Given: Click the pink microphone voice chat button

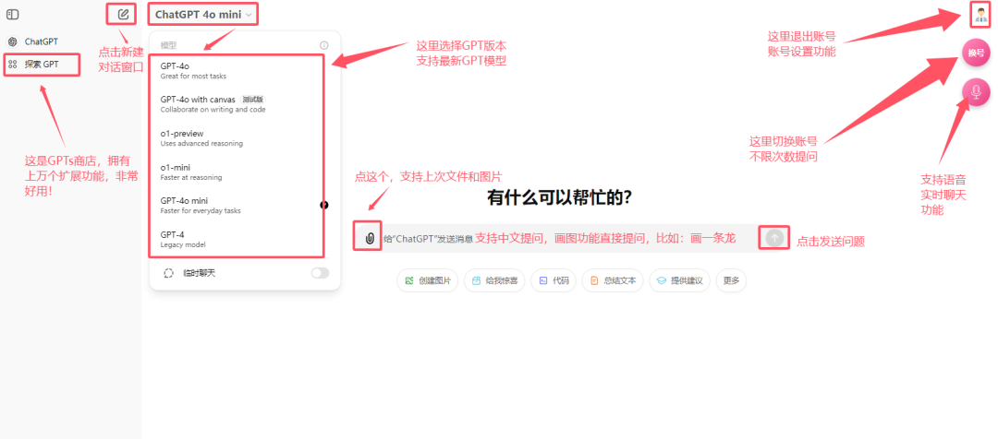Looking at the screenshot, I should pos(976,92).
